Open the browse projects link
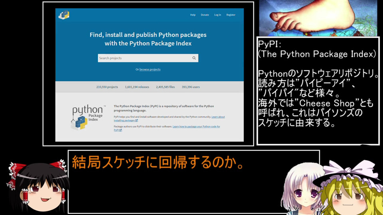Viewport: 383px width, 215px height. [x=150, y=69]
